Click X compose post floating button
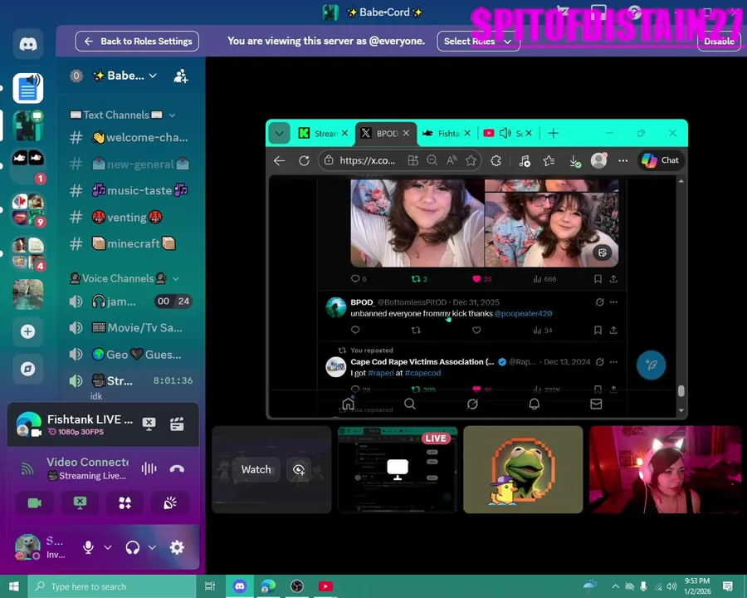Image resolution: width=747 pixels, height=598 pixels. (x=652, y=365)
